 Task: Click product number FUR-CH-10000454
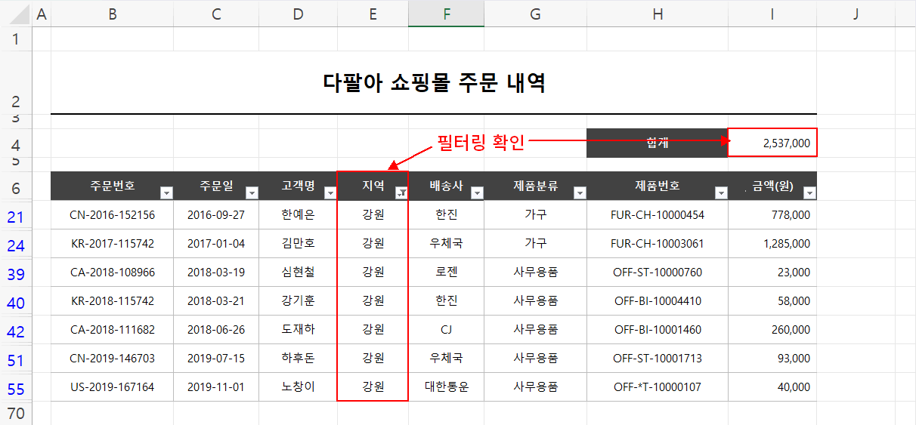[x=658, y=215]
